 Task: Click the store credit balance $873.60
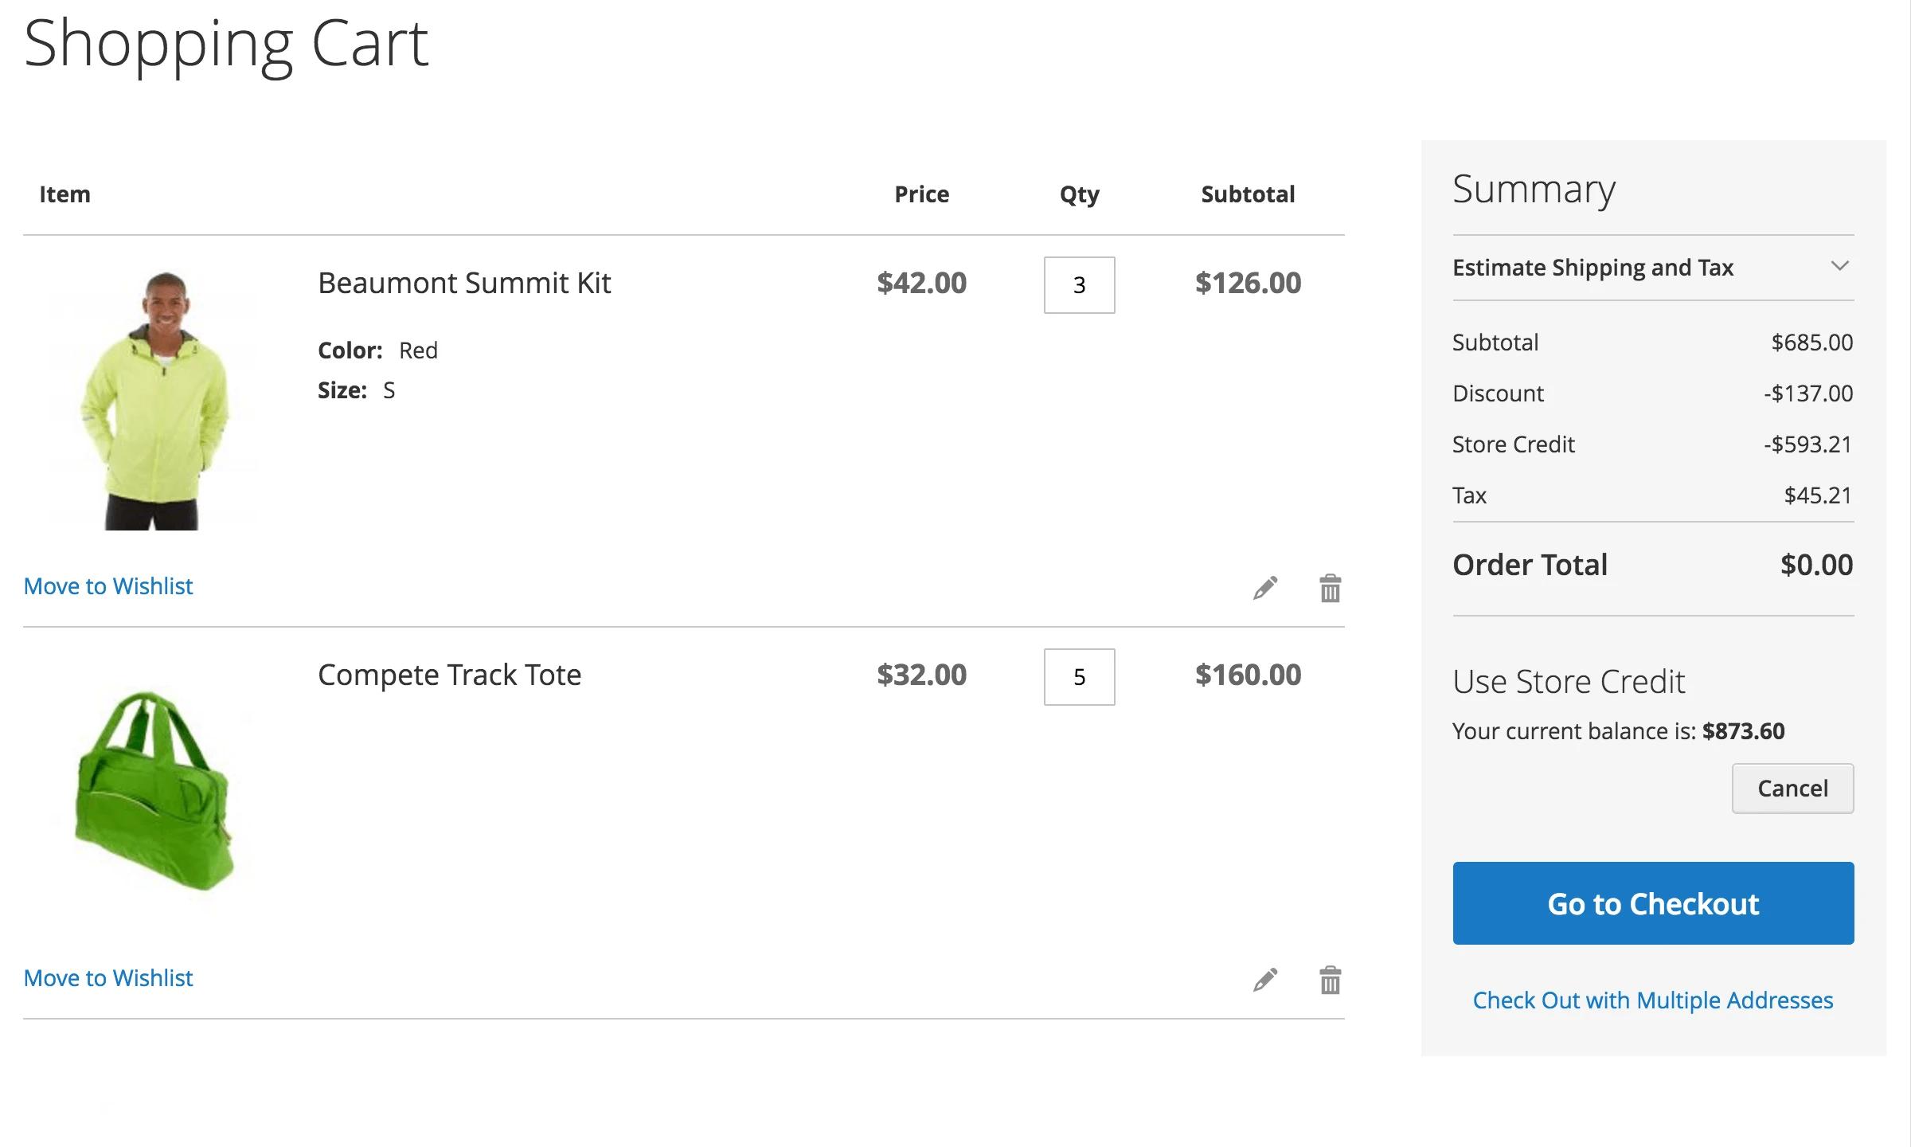tap(1743, 731)
